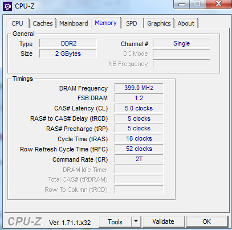Select the memory Type DDR2 field
232x230 pixels.
[68, 43]
